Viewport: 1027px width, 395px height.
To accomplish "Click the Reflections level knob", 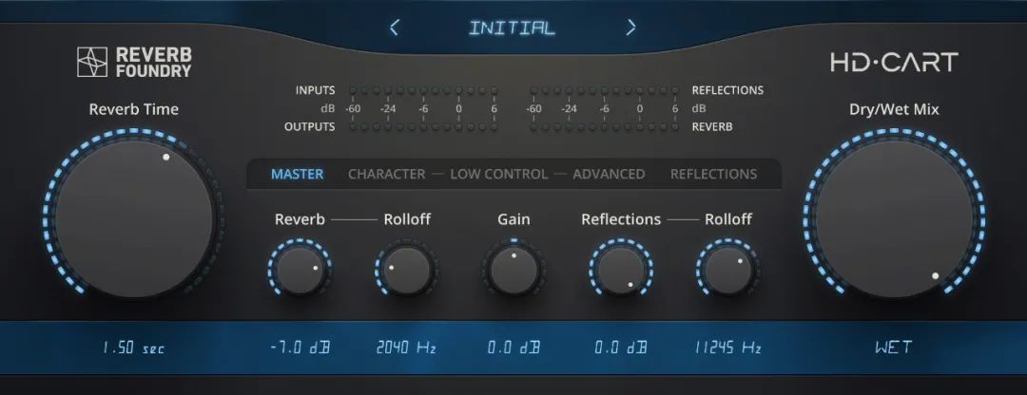I will [x=621, y=270].
